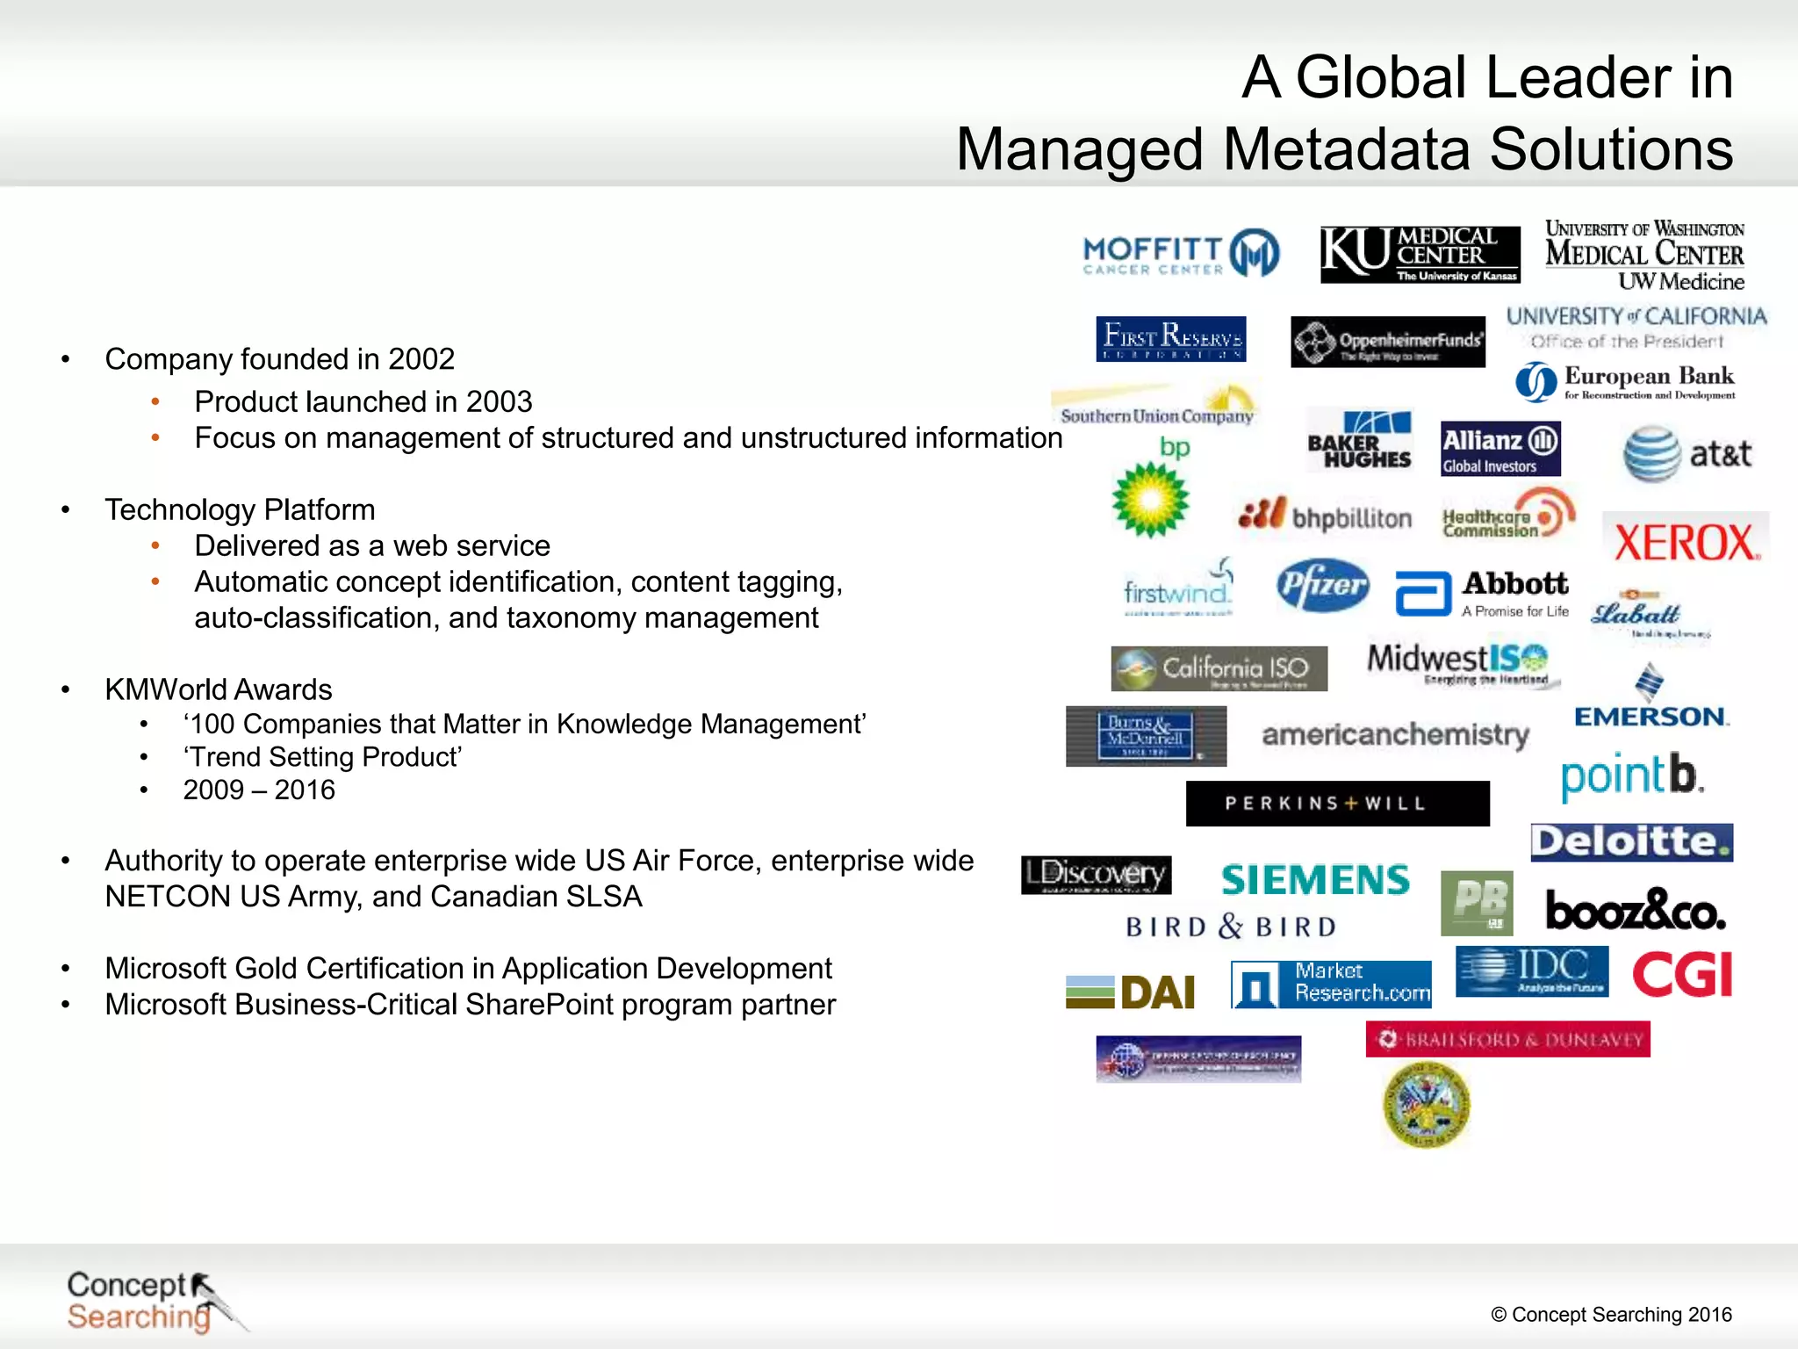1798x1349 pixels.
Task: Click the copyright Concept Searching 2016 text
Action: click(1611, 1315)
